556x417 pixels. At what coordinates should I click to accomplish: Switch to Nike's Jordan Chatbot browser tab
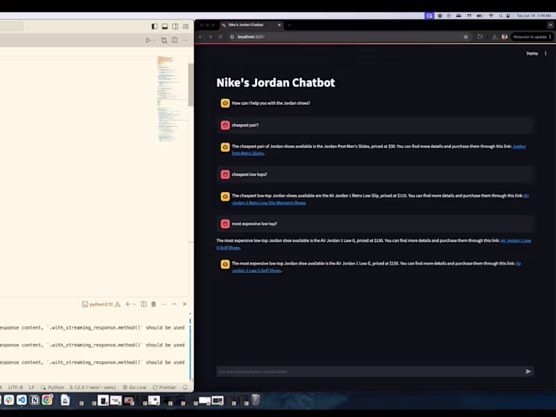250,25
